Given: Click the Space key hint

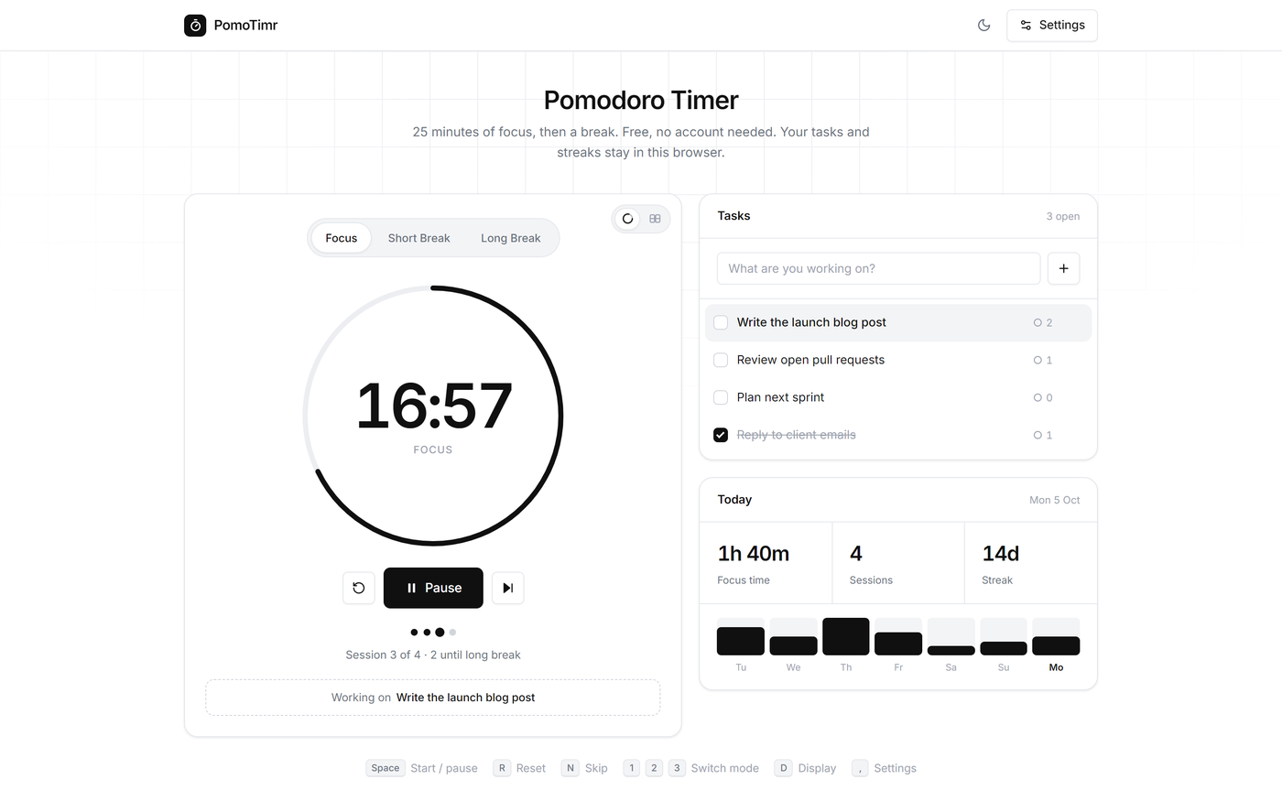Looking at the screenshot, I should [386, 768].
